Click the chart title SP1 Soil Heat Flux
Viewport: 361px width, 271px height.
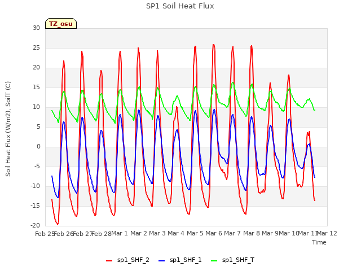click(x=180, y=6)
